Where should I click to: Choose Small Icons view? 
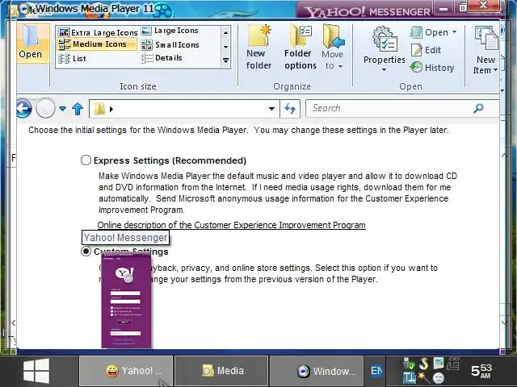[x=170, y=44]
